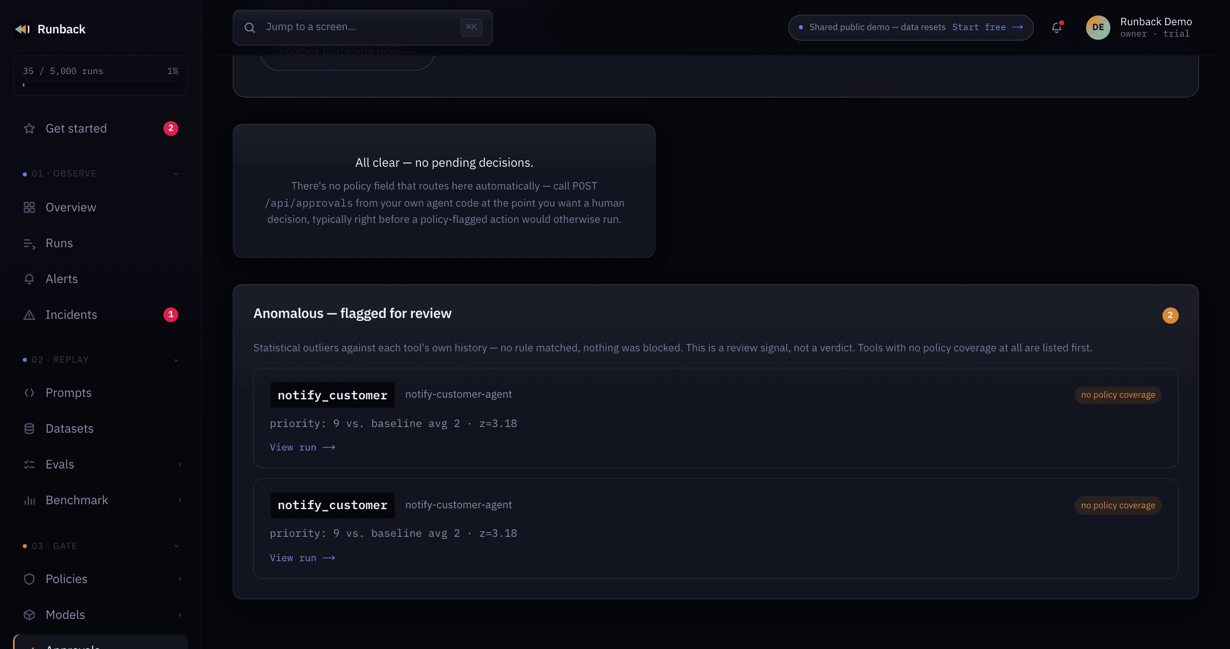Image resolution: width=1230 pixels, height=649 pixels.
Task: Collapse the 02 · REPLAY section chevron
Action: pyautogui.click(x=176, y=360)
